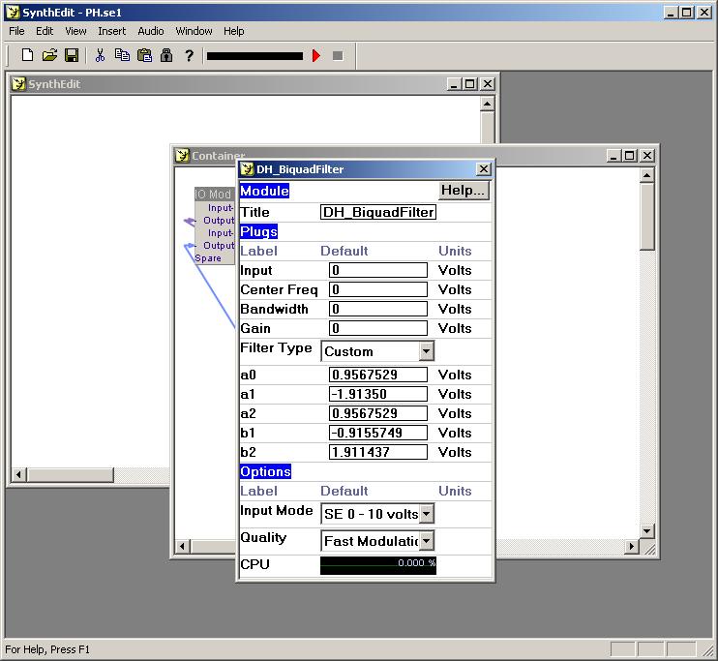This screenshot has height=661, width=718.
Task: Click left scroll arrow in SynthEdit child window
Action: click(x=18, y=474)
